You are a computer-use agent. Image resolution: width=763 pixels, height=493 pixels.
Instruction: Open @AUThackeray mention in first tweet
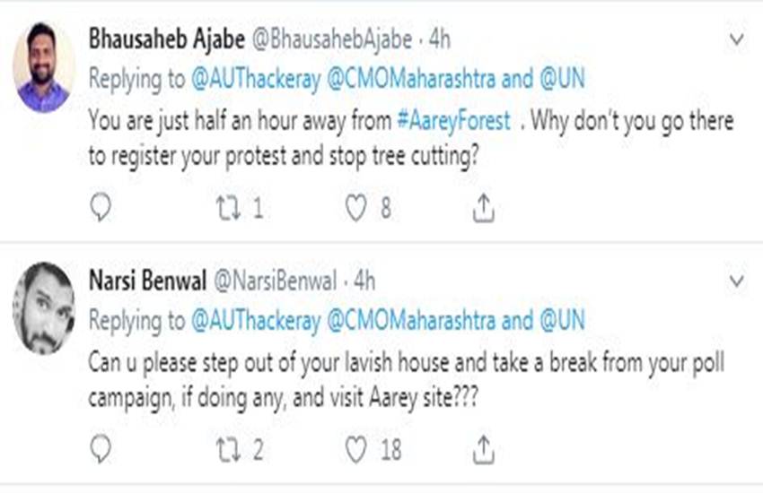pos(252,79)
